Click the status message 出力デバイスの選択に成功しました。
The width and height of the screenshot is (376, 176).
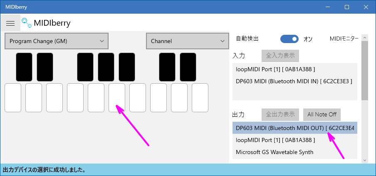pos(45,170)
